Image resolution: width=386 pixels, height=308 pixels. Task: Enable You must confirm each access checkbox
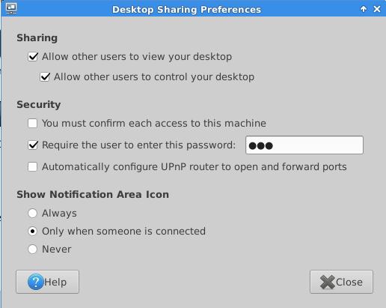click(x=33, y=123)
